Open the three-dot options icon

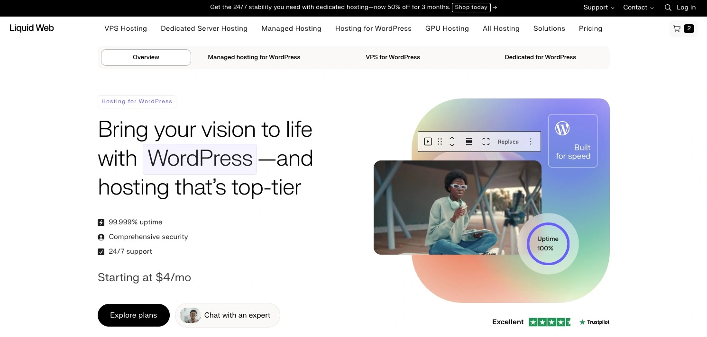tap(531, 142)
